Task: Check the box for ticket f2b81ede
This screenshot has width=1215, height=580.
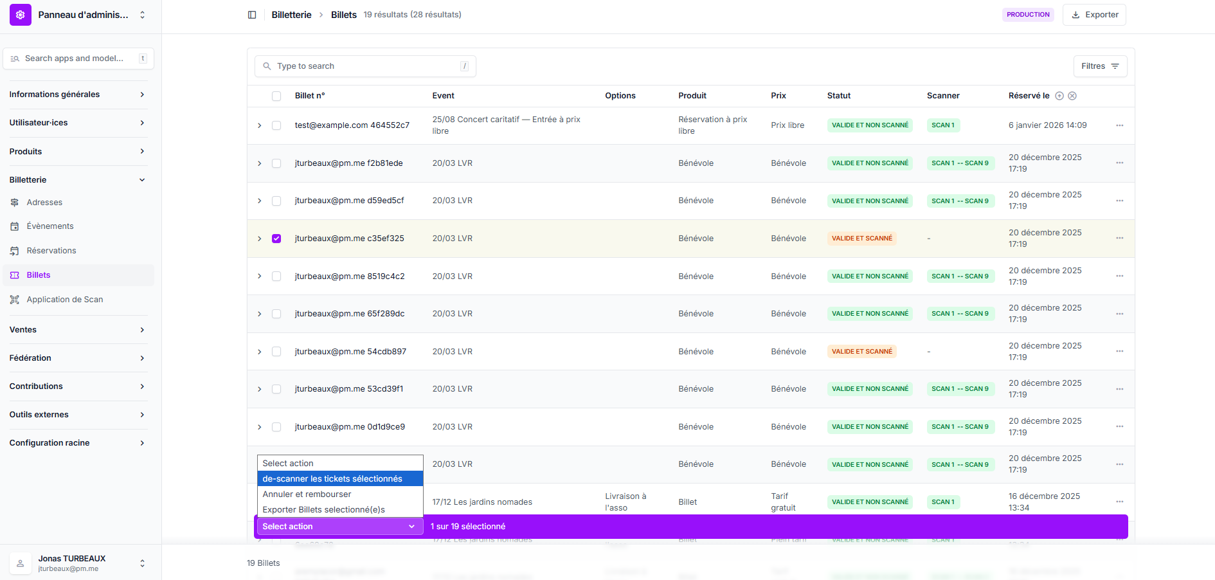Action: click(276, 163)
